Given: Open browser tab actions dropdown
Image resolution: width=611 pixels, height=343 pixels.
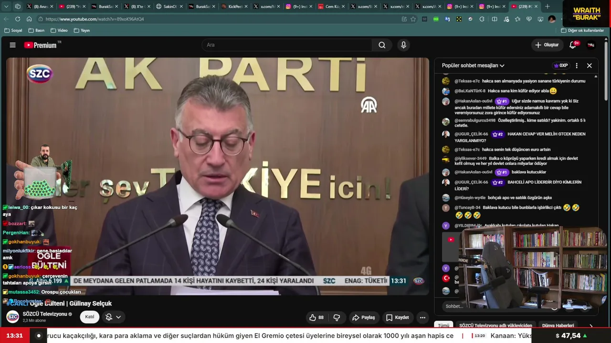Looking at the screenshot, I should coord(6,7).
